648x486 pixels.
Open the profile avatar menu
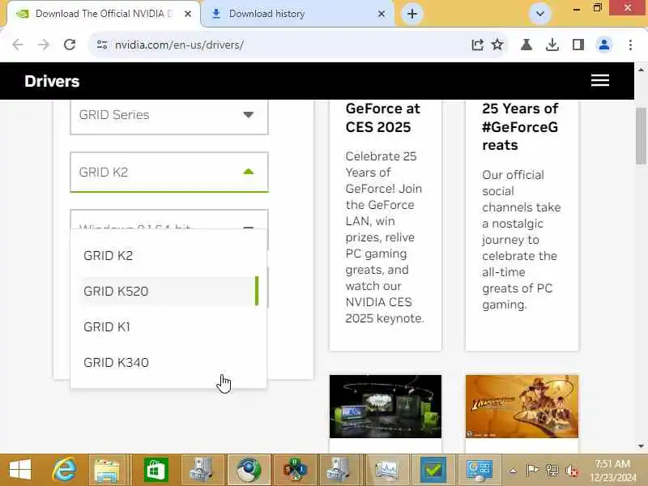[603, 45]
